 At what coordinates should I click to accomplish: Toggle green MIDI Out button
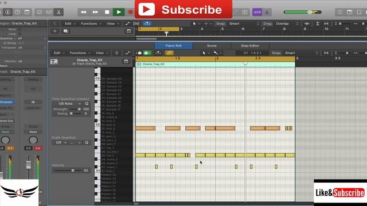(x=147, y=53)
